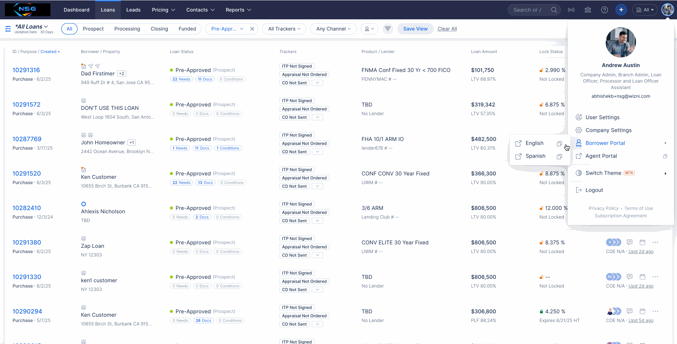Choose English borrower portal option

coord(534,143)
